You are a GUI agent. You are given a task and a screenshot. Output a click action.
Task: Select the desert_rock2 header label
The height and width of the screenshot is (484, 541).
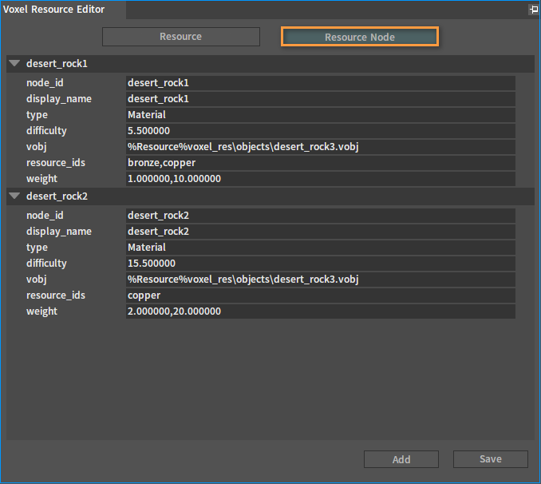coord(57,196)
